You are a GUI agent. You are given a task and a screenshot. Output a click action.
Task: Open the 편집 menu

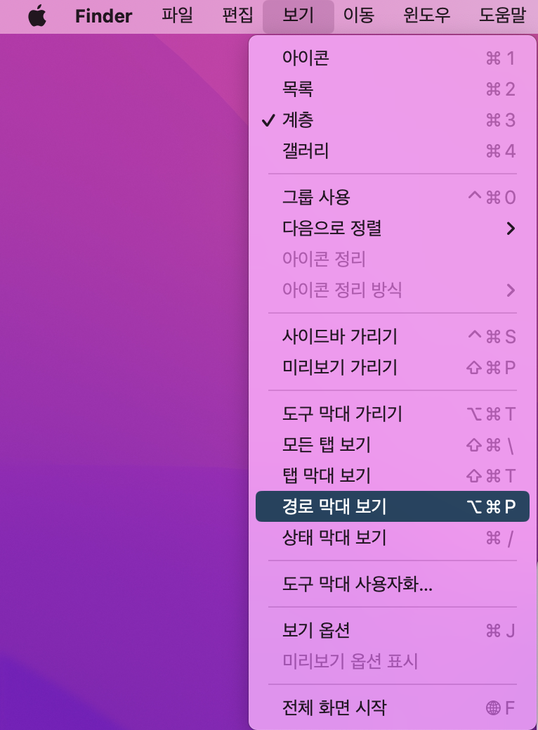[237, 16]
